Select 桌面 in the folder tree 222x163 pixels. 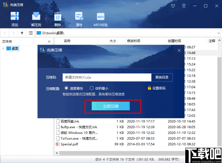tap(13, 48)
